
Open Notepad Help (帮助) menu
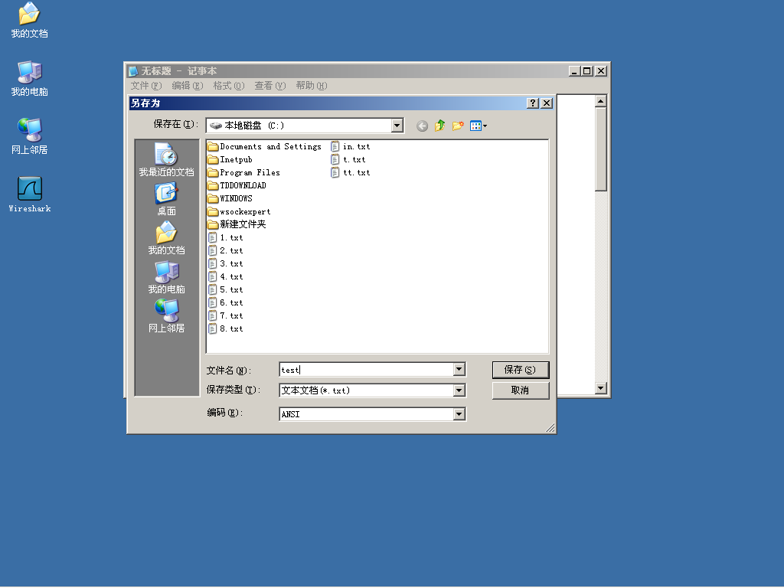(312, 86)
